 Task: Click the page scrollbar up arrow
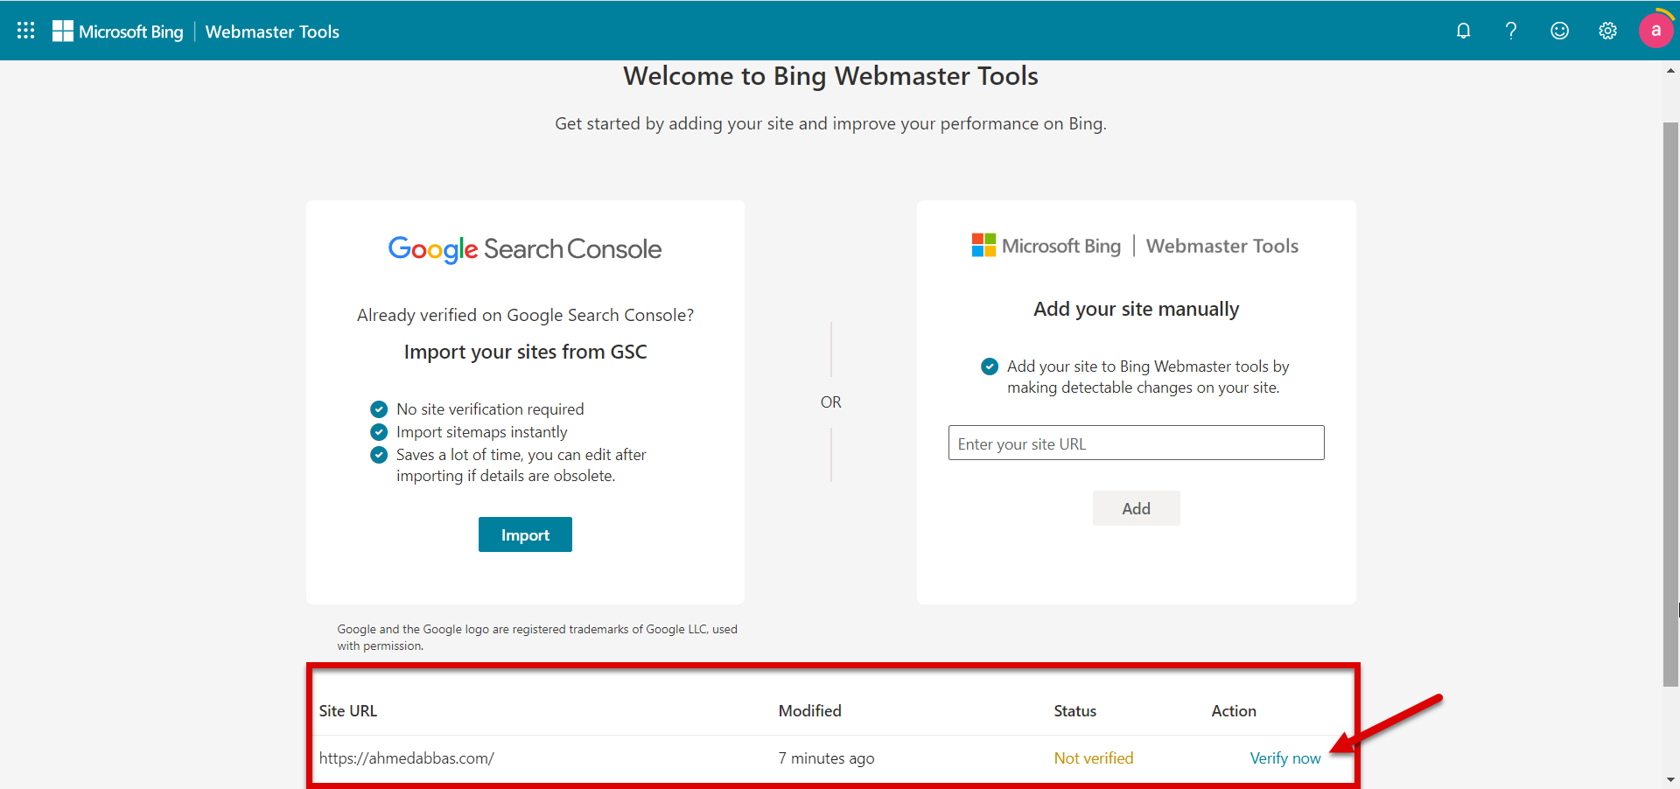point(1671,70)
